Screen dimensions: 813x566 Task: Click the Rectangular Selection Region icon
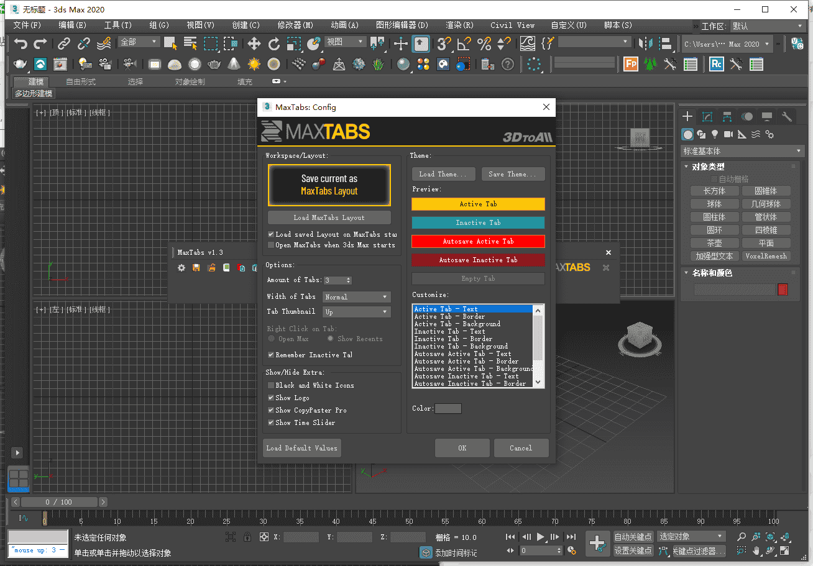pos(211,43)
